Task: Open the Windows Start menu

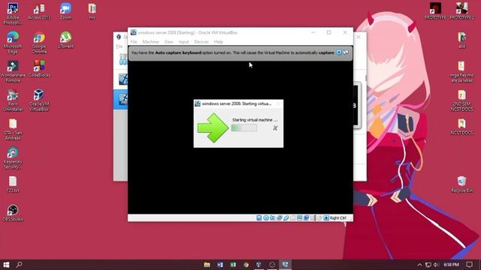Action: click(6, 265)
